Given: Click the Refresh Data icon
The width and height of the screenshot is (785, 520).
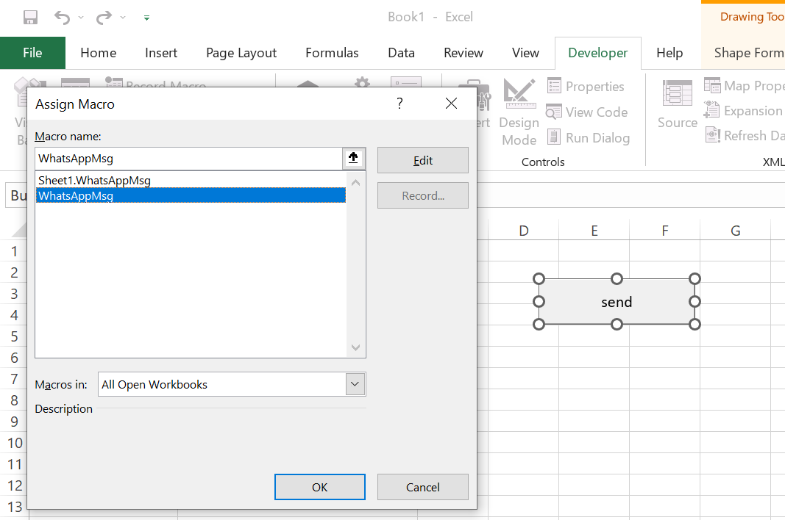Looking at the screenshot, I should [x=712, y=135].
